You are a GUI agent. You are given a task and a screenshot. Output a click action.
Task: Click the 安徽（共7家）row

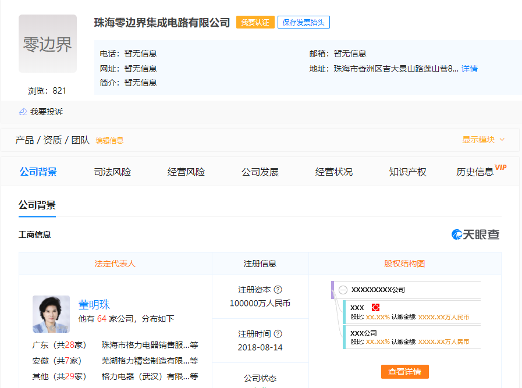click(57, 361)
